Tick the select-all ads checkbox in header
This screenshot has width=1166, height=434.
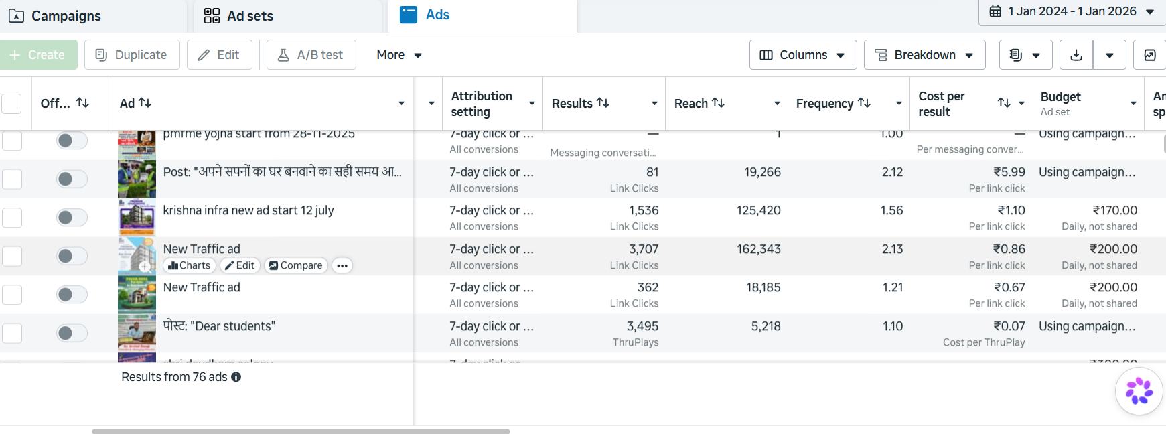pyautogui.click(x=12, y=104)
